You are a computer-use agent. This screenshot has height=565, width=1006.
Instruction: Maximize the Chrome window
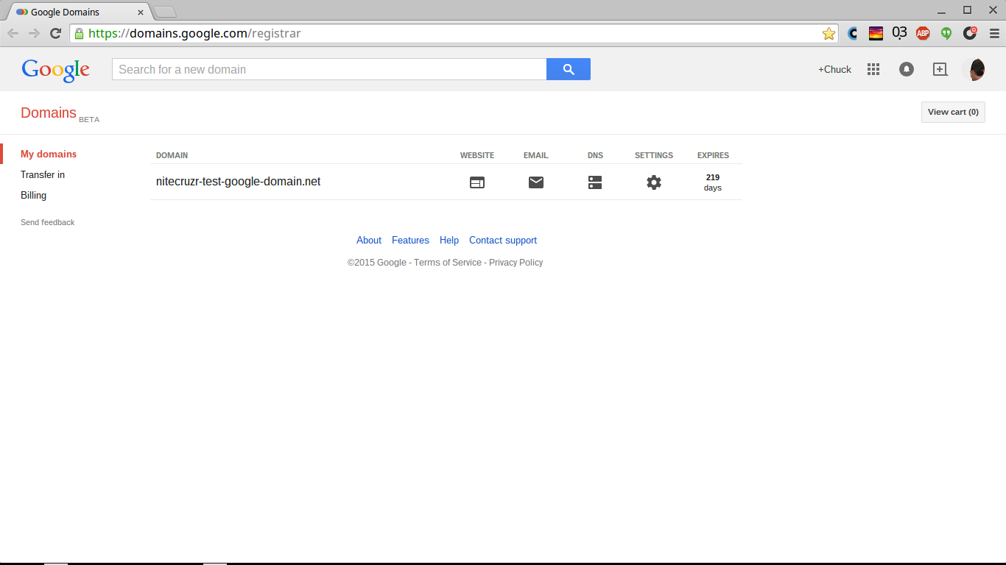coord(968,10)
